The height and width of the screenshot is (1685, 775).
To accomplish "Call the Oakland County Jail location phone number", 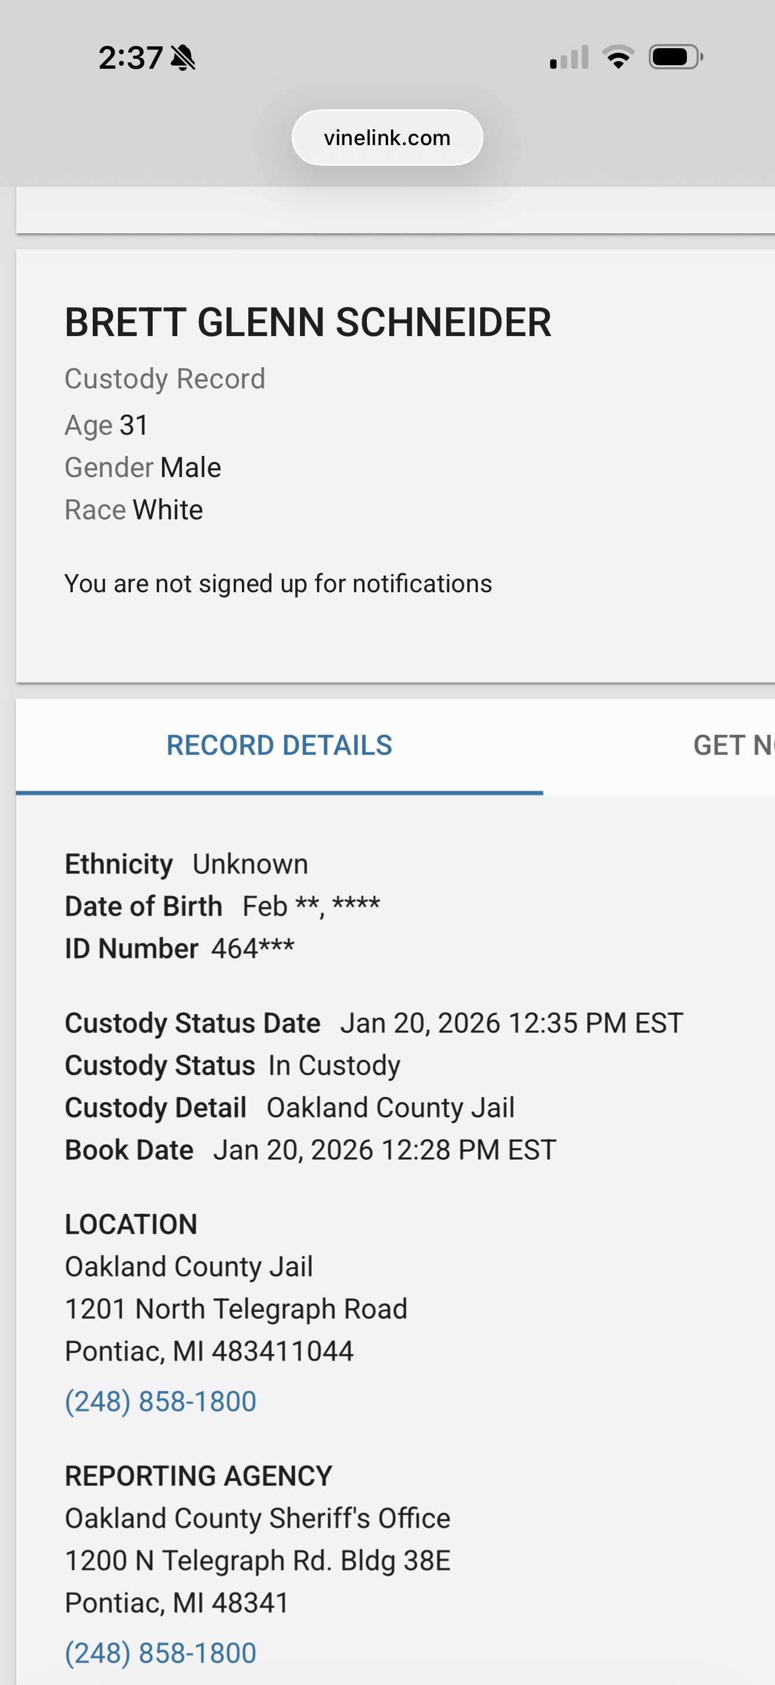I will 161,1401.
